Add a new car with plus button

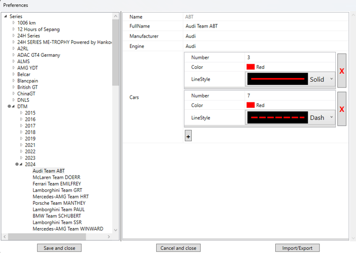click(188, 136)
